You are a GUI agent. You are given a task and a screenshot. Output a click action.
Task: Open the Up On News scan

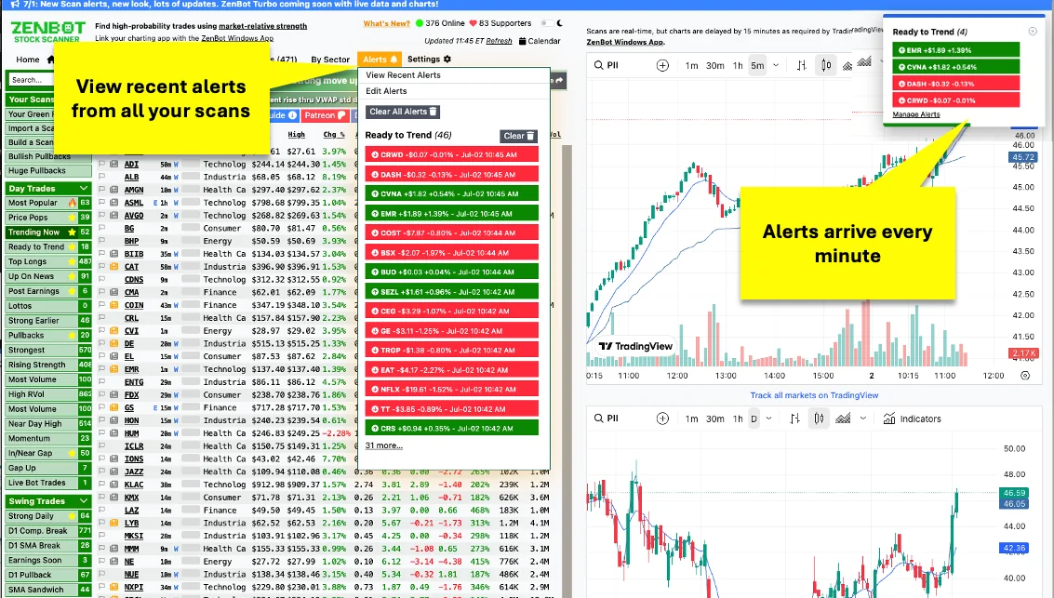(x=48, y=277)
